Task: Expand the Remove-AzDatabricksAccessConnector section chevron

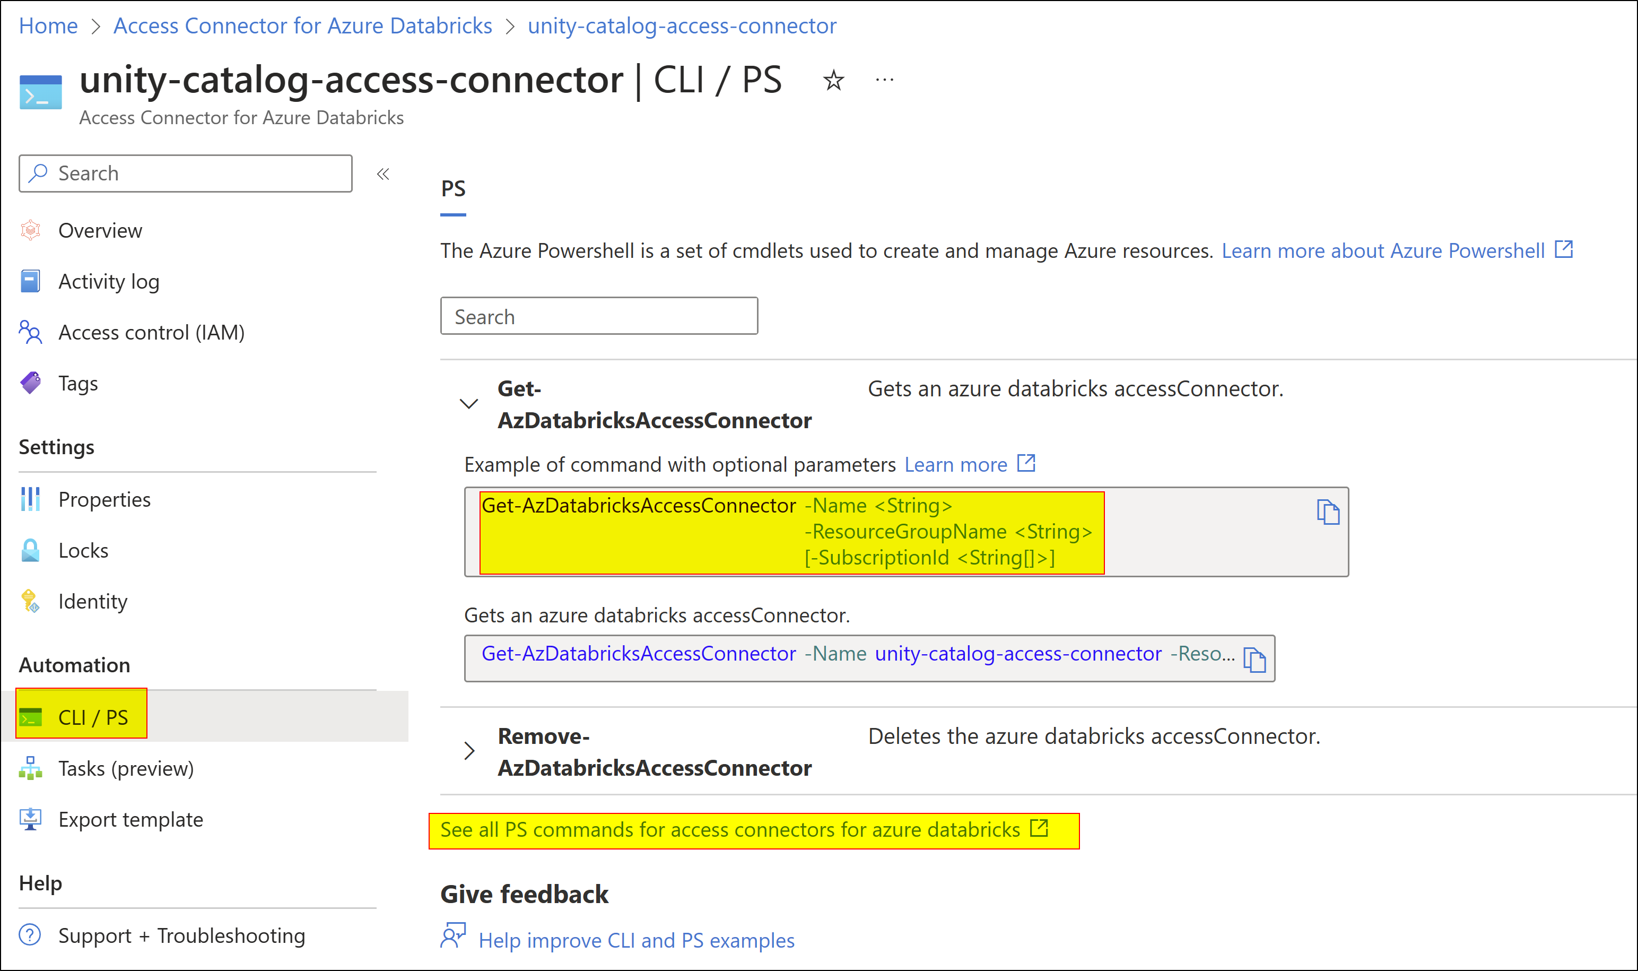Action: (469, 751)
